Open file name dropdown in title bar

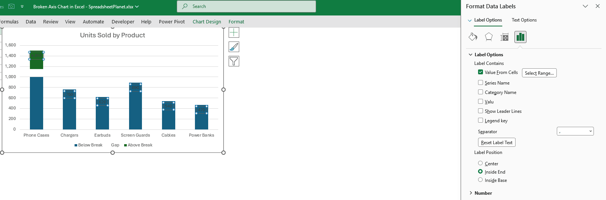pos(137,6)
